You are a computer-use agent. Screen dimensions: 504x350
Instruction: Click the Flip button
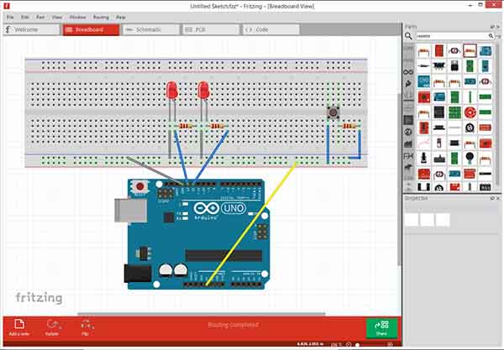click(86, 327)
